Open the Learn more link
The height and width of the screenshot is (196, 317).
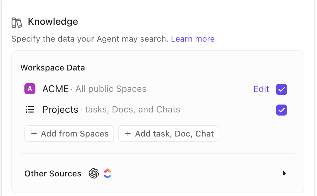pos(193,39)
